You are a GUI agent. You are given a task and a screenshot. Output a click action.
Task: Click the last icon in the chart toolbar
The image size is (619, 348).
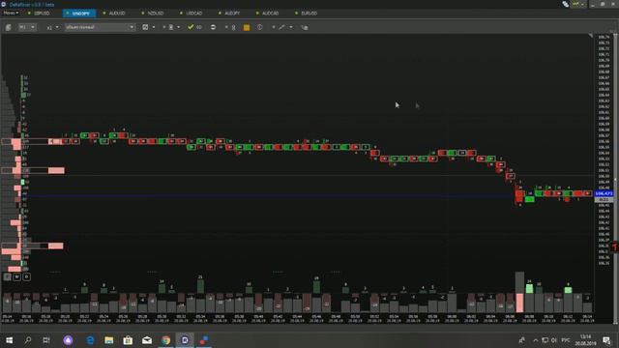tap(305, 27)
